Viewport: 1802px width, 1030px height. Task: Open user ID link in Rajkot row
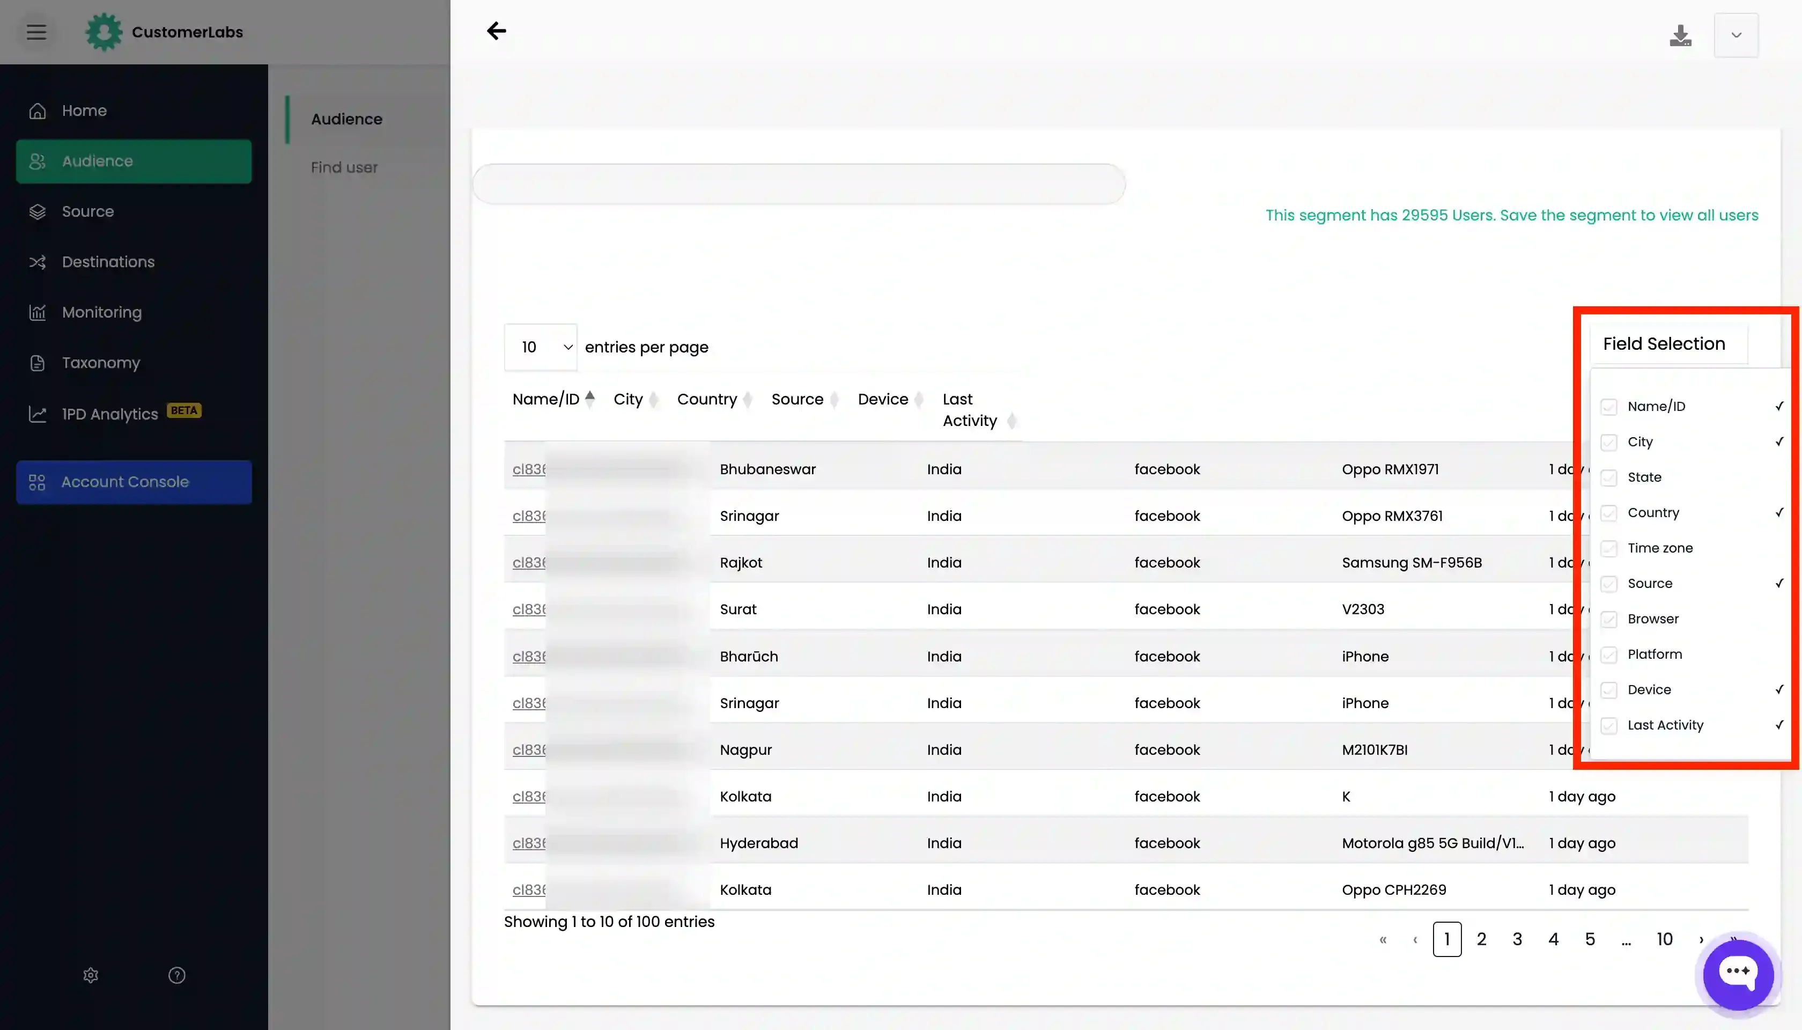coord(529,562)
